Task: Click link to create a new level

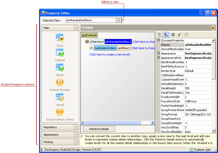Action: pos(110,54)
